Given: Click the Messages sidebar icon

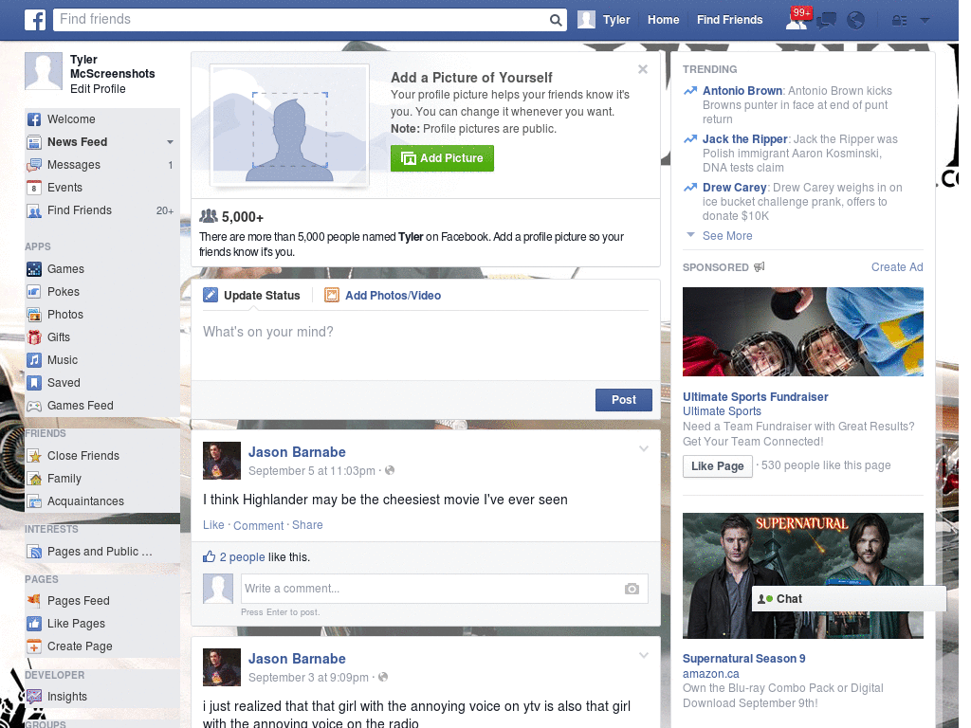Looking at the screenshot, I should (x=34, y=165).
